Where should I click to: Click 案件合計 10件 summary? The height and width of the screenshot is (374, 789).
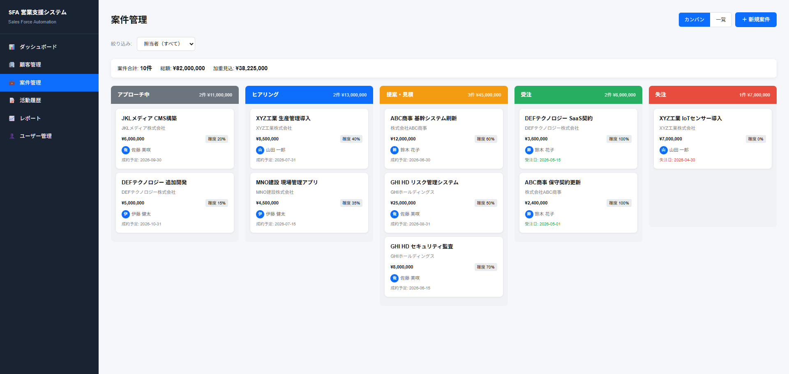[x=135, y=69]
